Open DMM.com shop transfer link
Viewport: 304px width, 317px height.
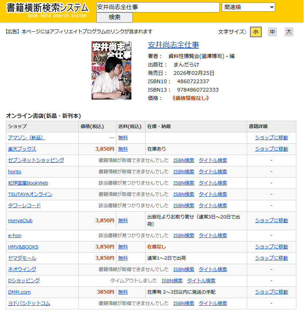point(271,292)
